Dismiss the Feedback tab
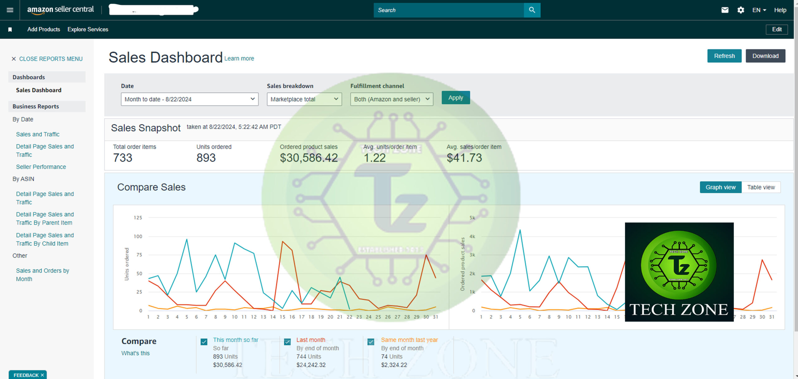 click(42, 375)
